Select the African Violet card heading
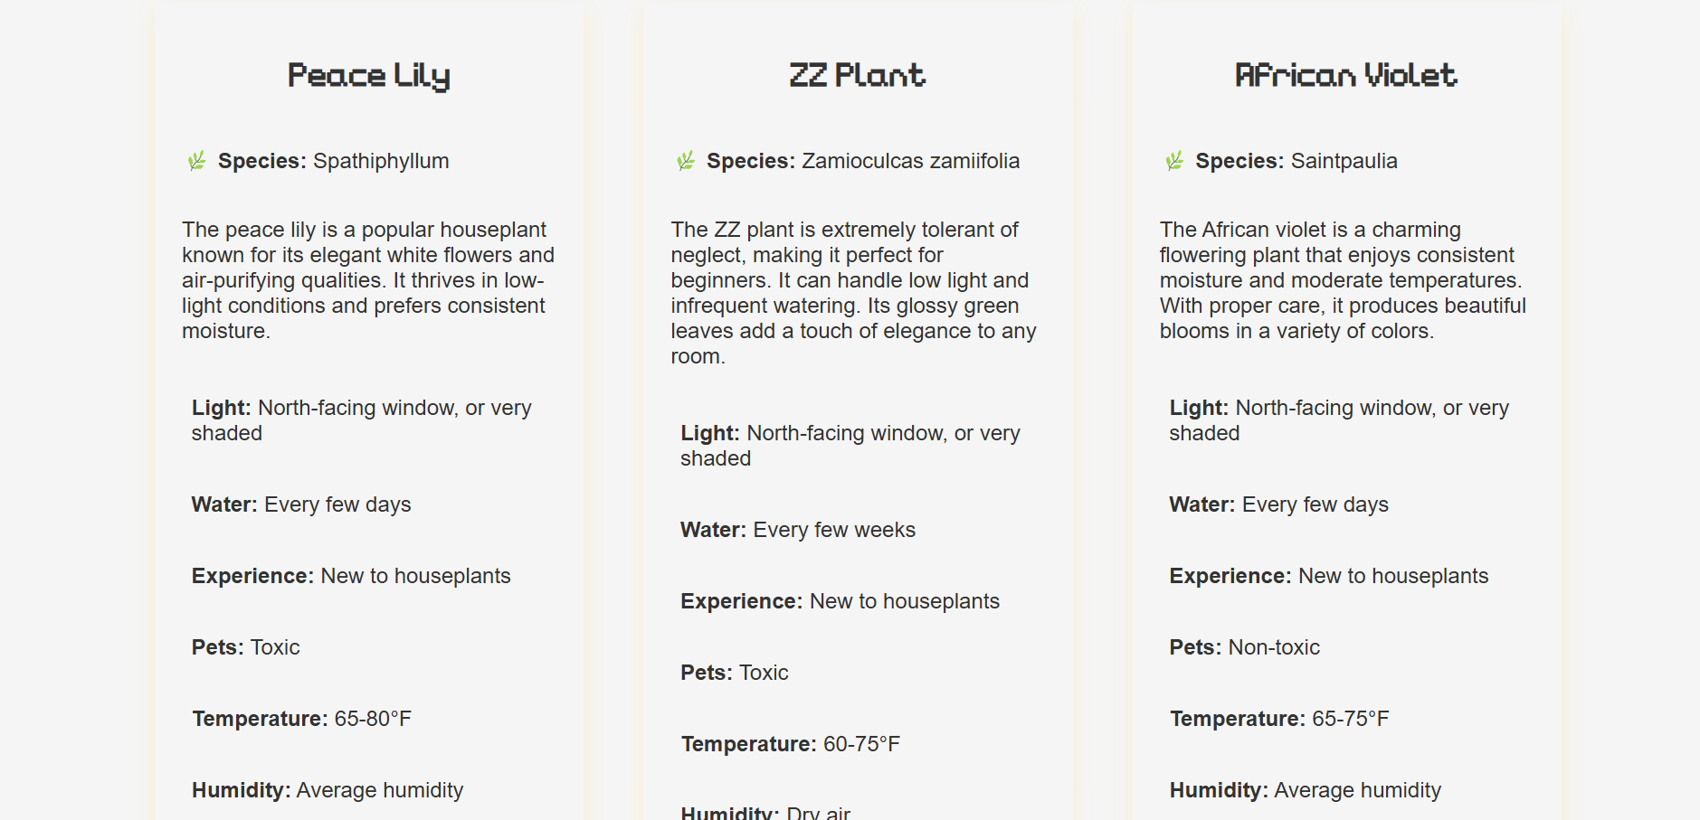The image size is (1700, 820). 1346,75
